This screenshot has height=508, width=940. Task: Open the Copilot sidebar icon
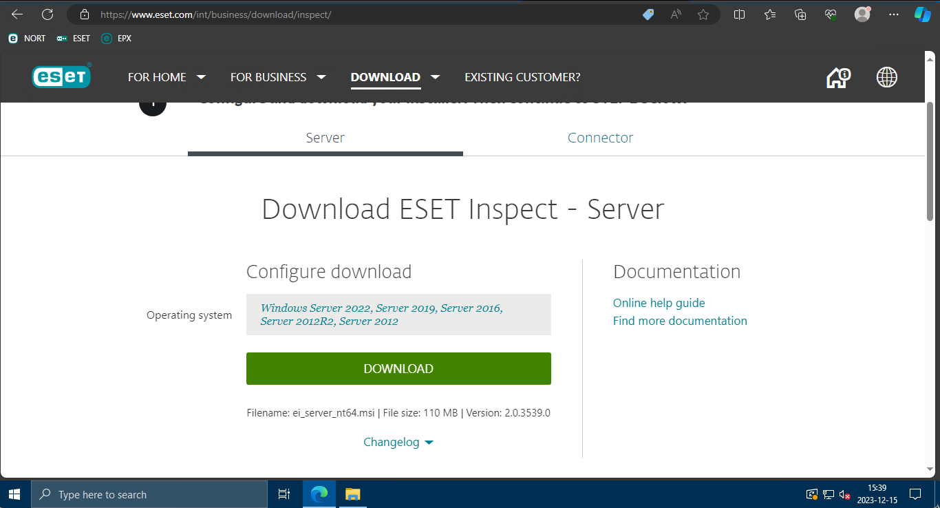922,14
